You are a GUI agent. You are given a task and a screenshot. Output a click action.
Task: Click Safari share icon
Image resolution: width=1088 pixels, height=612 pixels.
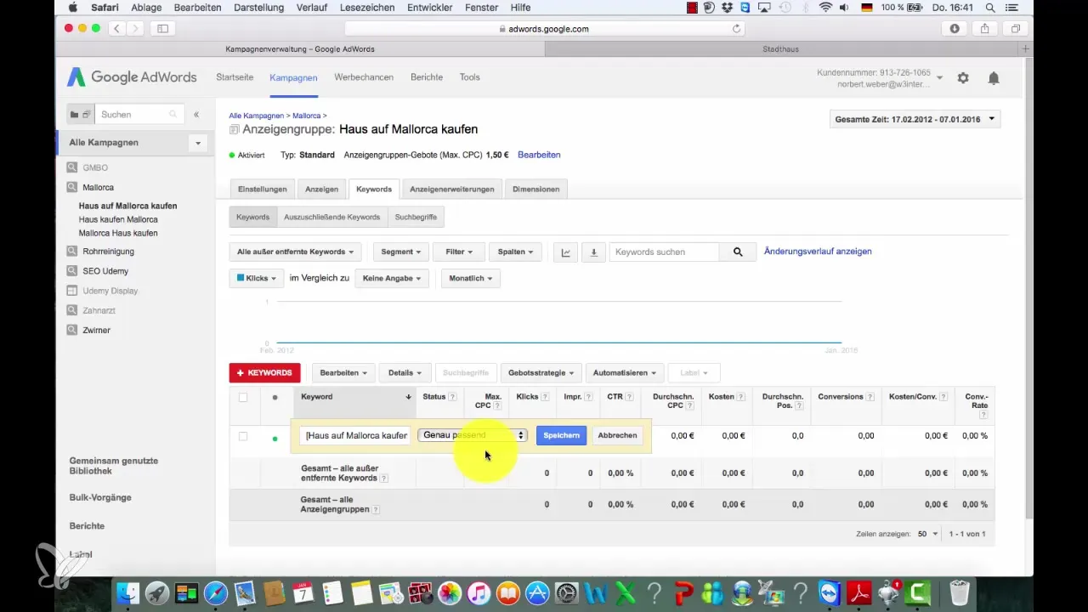pos(984,28)
